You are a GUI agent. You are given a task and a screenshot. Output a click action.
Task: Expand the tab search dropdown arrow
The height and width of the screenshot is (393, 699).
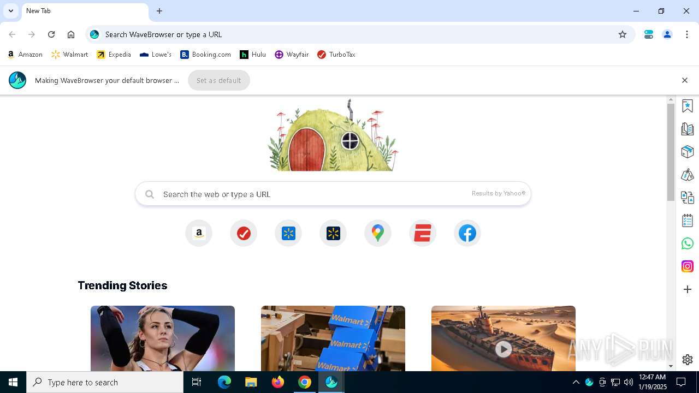tap(10, 11)
